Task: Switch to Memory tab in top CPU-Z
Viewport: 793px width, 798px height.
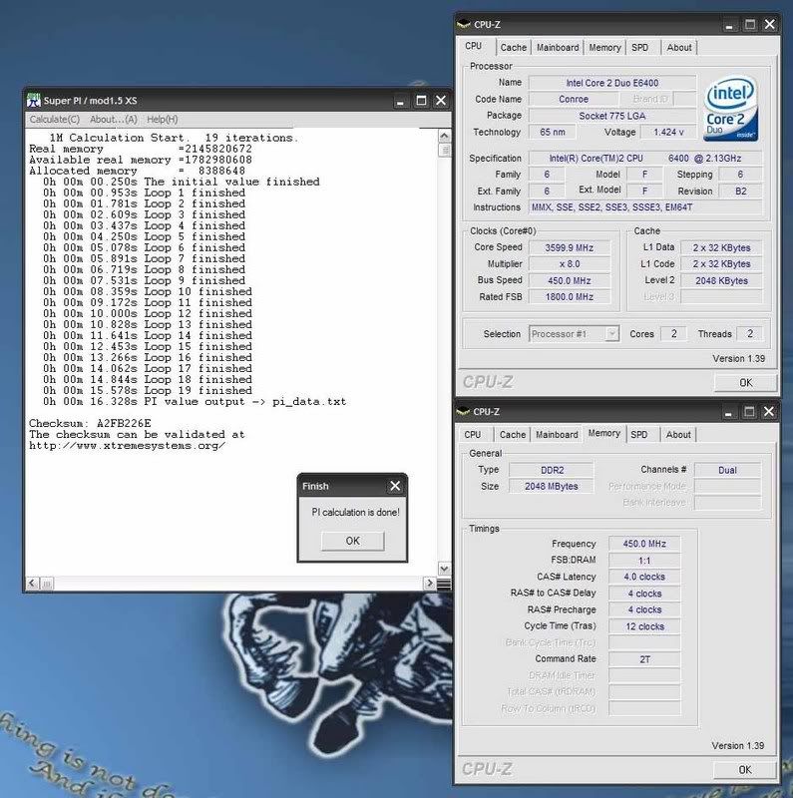Action: click(x=604, y=47)
